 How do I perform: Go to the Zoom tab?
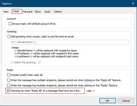pyautogui.click(x=47, y=12)
